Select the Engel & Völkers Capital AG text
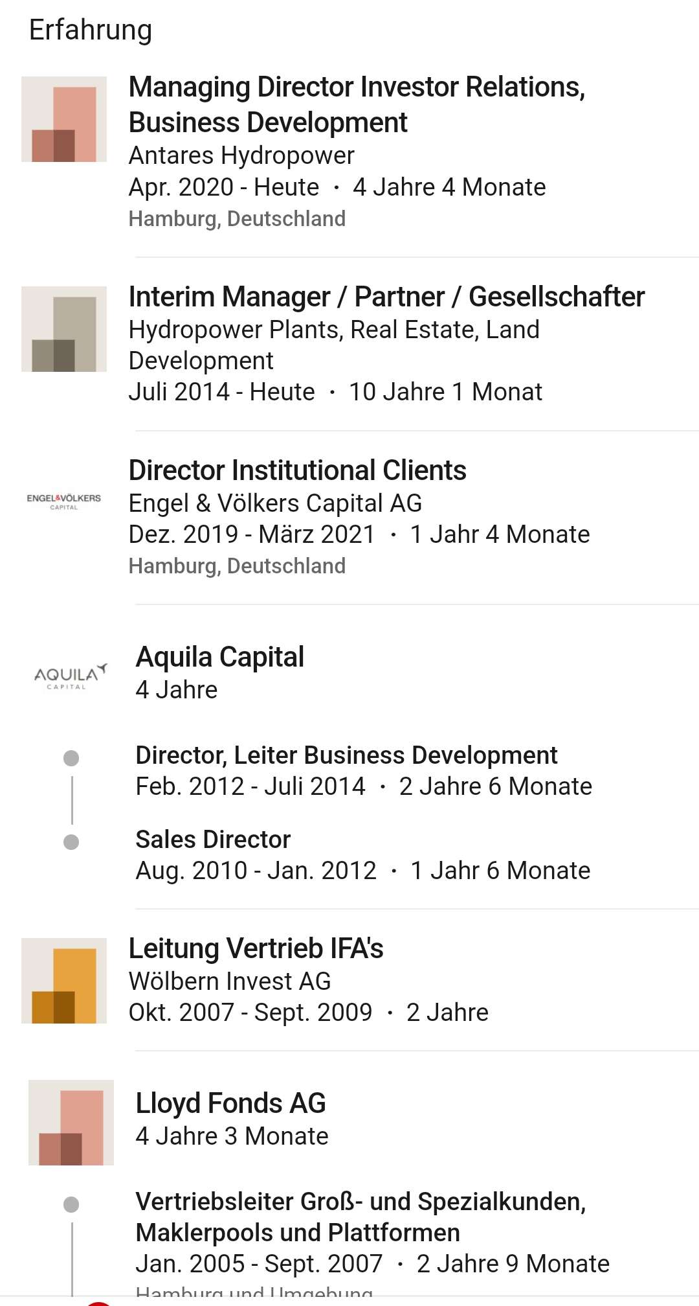699x1306 pixels. 275,503
